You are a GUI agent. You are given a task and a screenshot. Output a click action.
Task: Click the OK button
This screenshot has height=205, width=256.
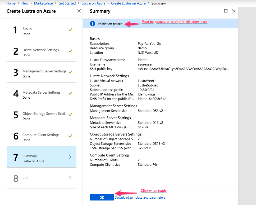(102, 197)
